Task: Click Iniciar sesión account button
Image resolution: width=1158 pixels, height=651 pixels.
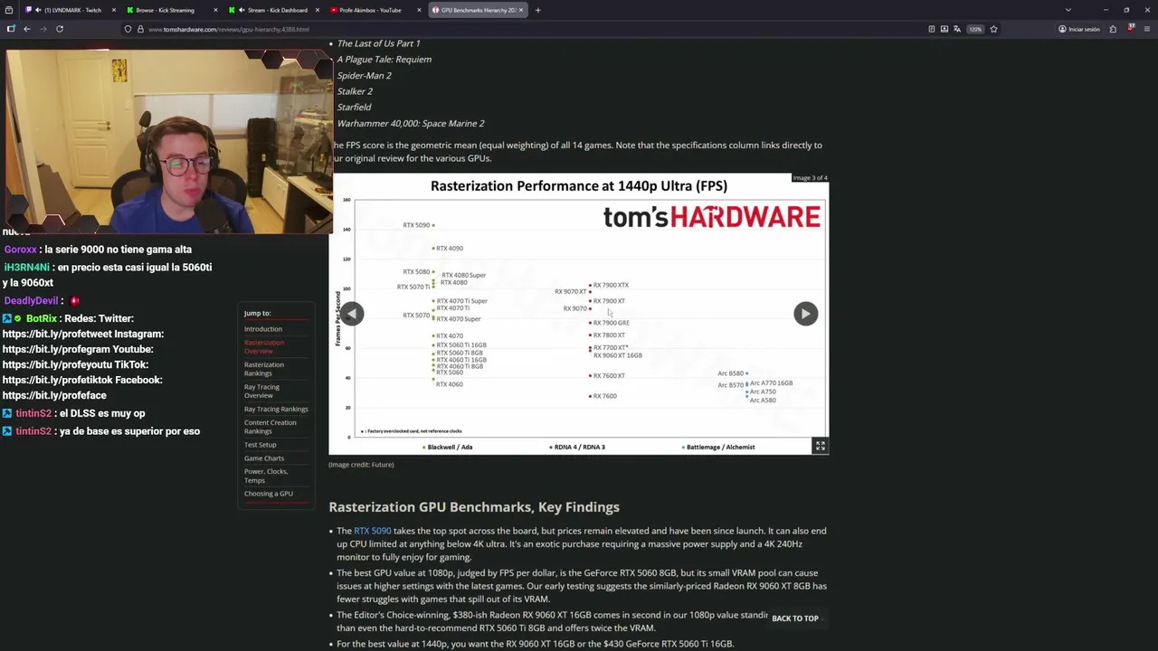Action: point(1079,29)
